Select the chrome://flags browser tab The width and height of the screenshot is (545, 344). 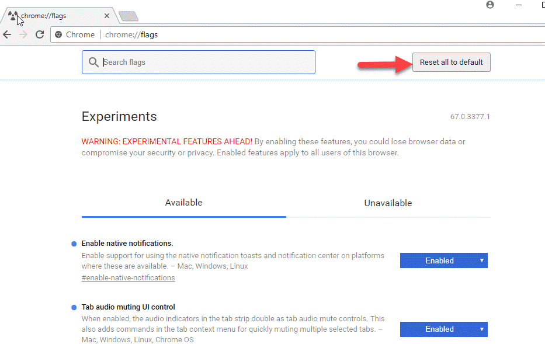click(59, 16)
